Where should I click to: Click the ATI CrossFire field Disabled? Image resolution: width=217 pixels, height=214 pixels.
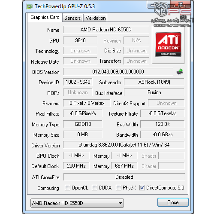point(124,177)
